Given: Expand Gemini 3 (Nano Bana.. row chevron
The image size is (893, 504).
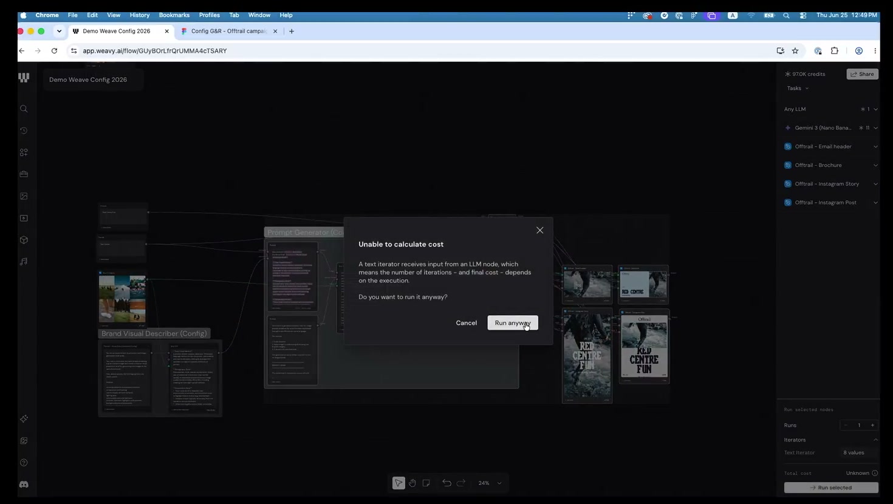Looking at the screenshot, I should 875,128.
